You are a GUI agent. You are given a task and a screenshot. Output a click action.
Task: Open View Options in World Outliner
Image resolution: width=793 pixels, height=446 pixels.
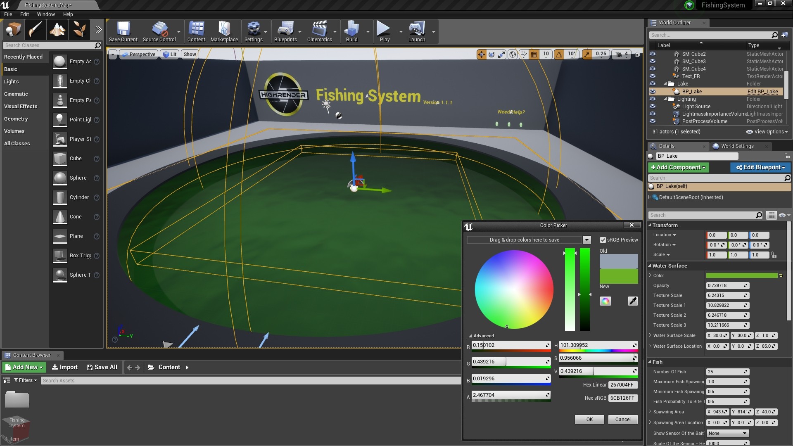pos(767,132)
